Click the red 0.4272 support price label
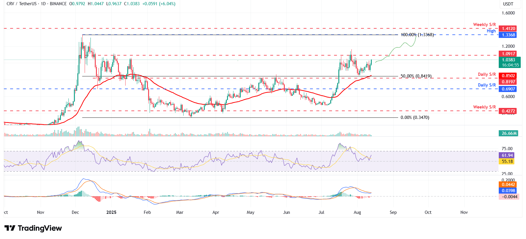Viewport: 526px width, 239px height. (509, 111)
